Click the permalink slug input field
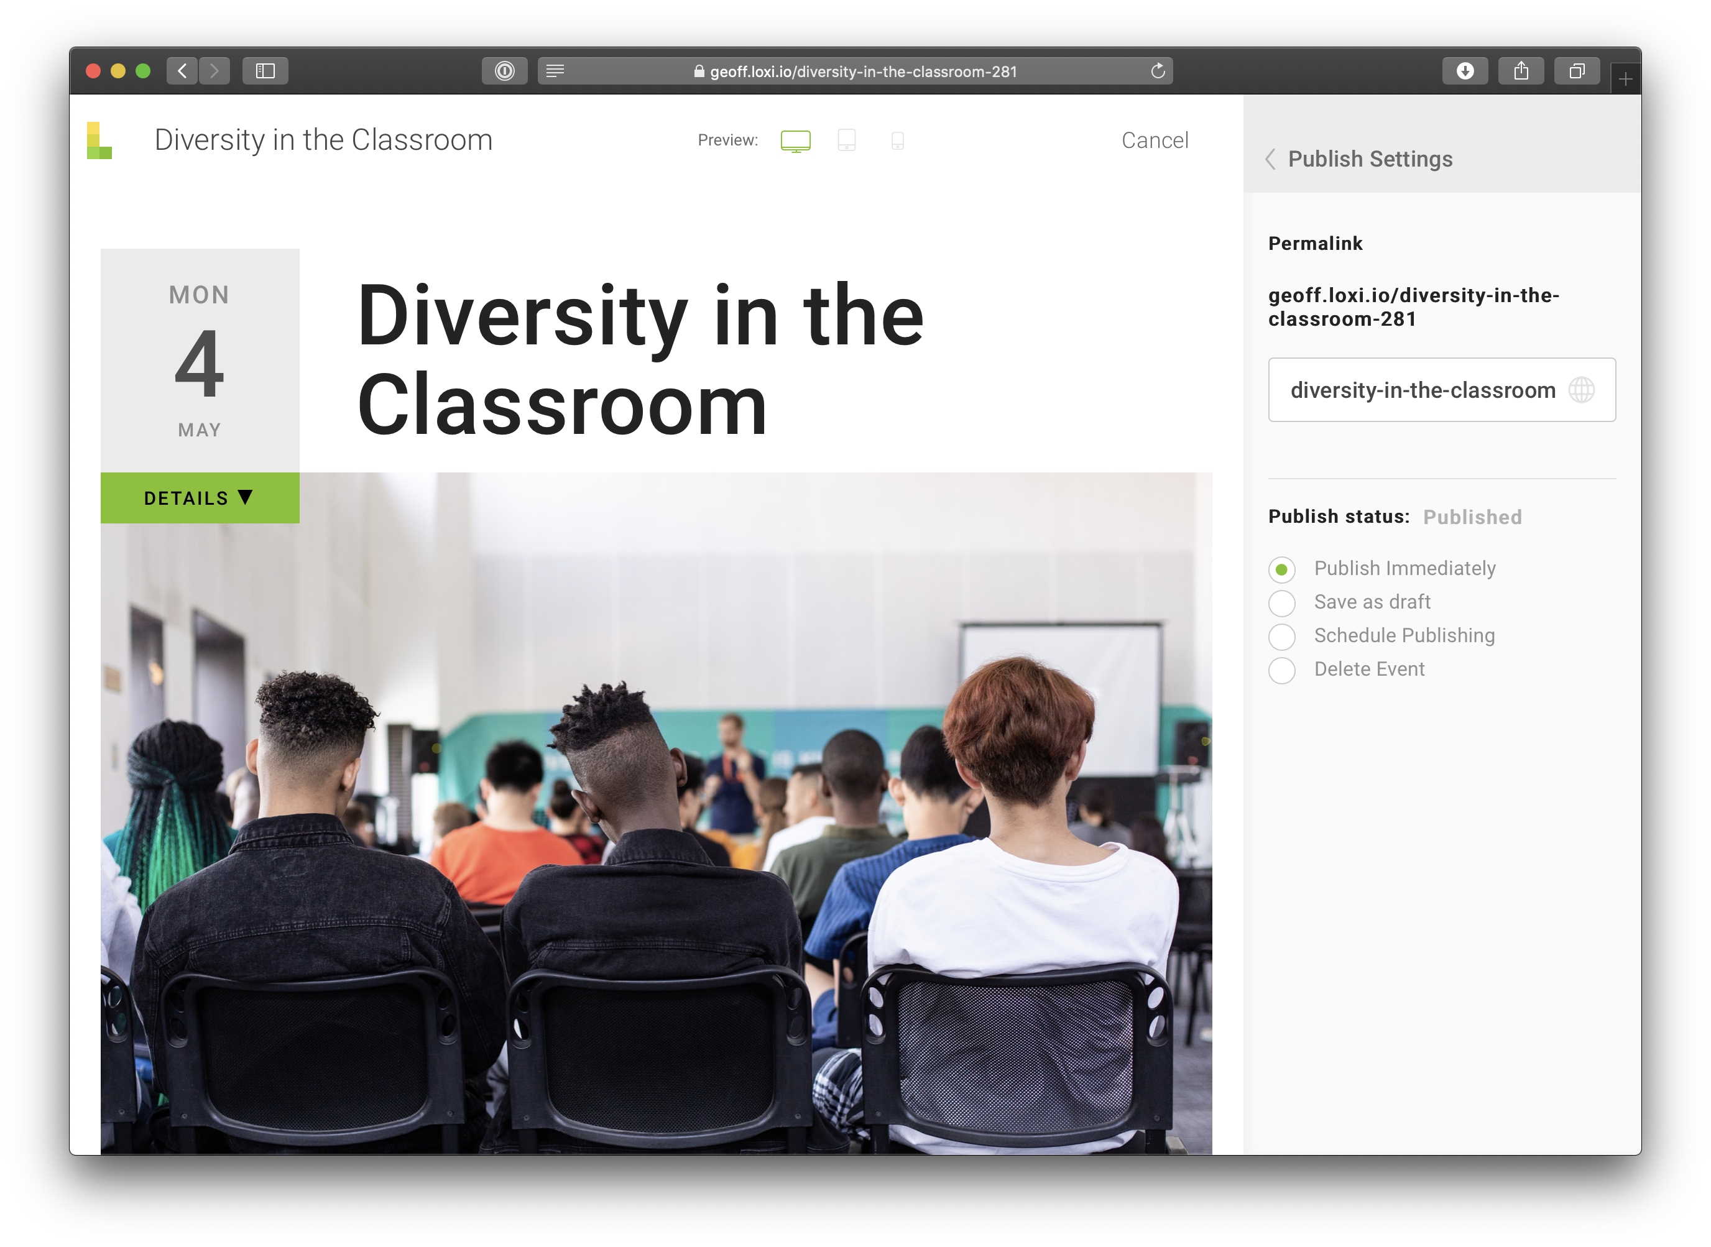The image size is (1711, 1247). (x=1442, y=390)
